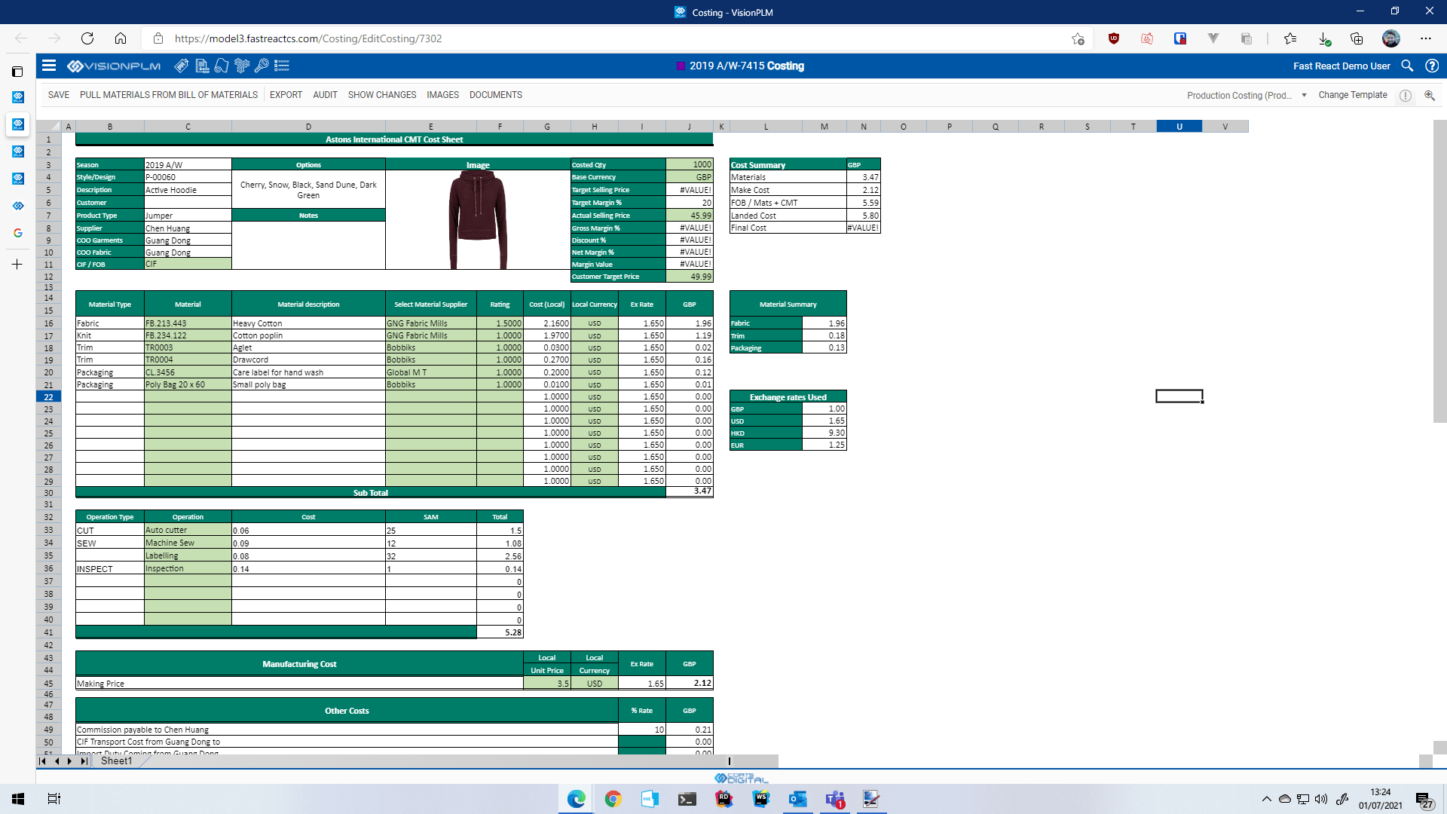Click the purple color square by costing title
The height and width of the screenshot is (814, 1447).
click(x=681, y=66)
